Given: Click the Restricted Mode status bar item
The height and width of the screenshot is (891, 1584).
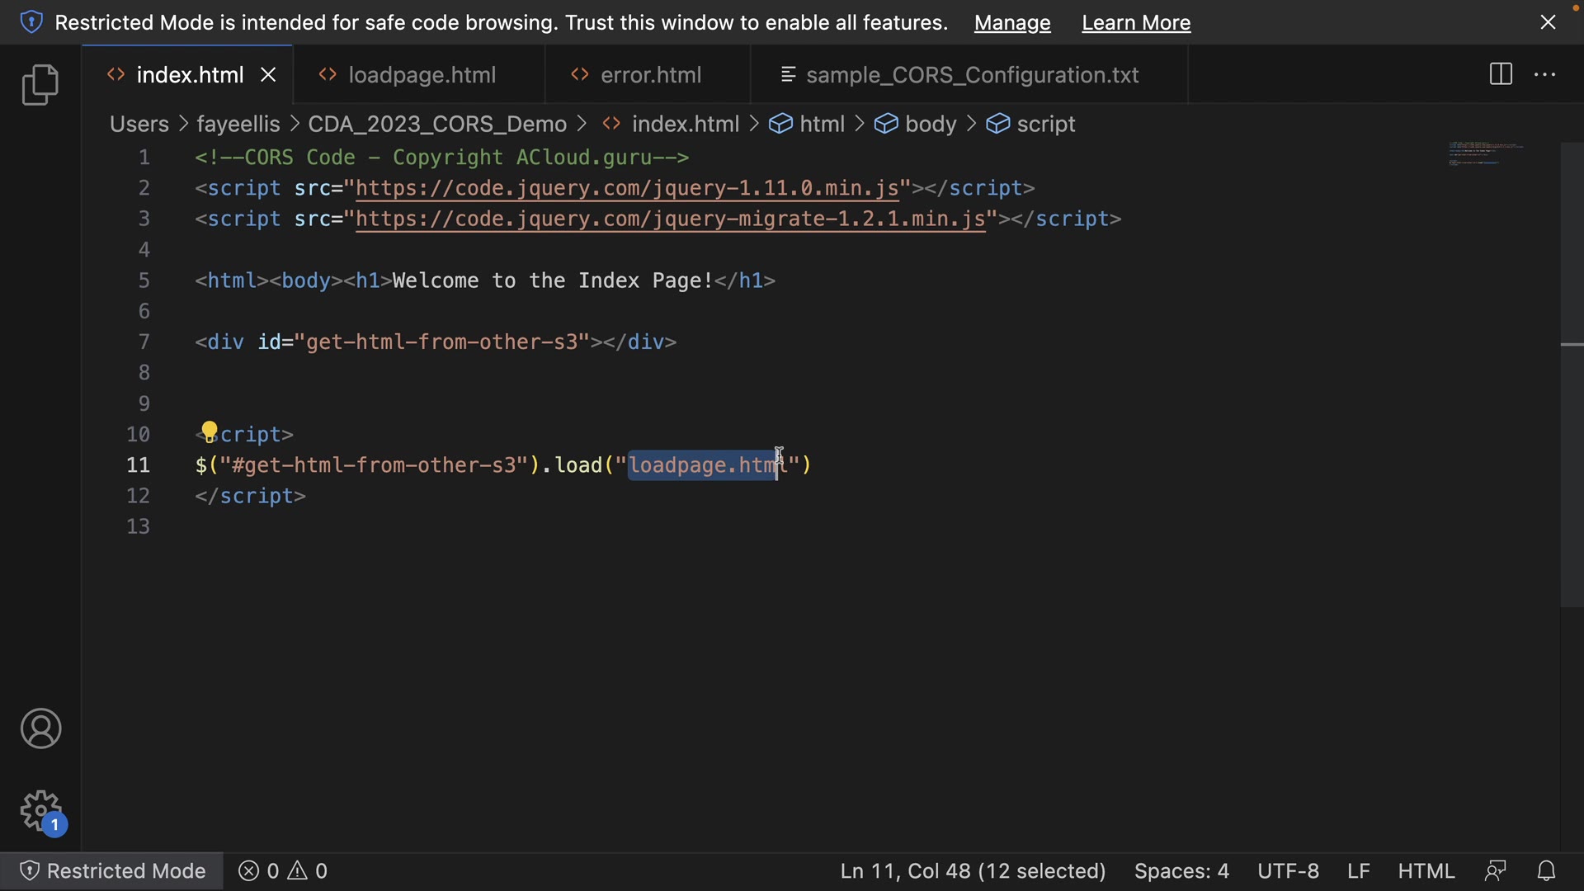Looking at the screenshot, I should tap(112, 871).
